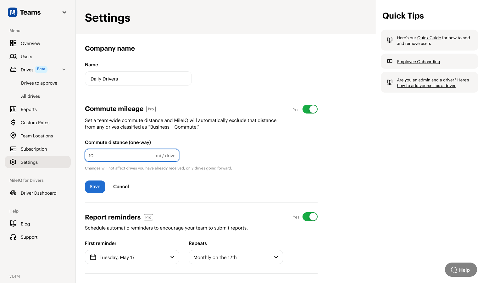Click the Reports chart icon
The height and width of the screenshot is (283, 483).
coord(13,109)
